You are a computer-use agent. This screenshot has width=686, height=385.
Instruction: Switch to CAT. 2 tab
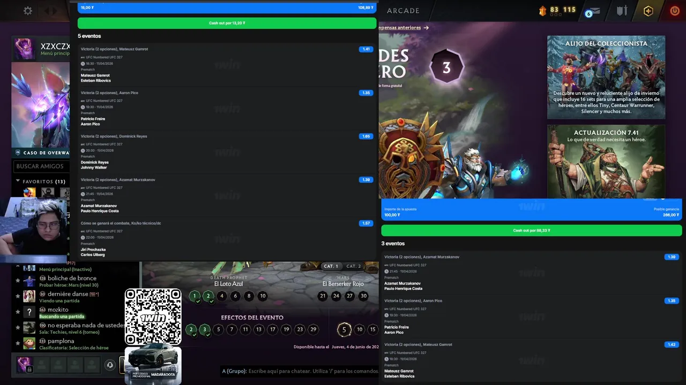pyautogui.click(x=353, y=266)
